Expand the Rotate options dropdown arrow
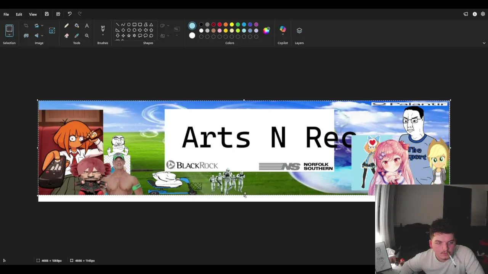 tap(42, 25)
